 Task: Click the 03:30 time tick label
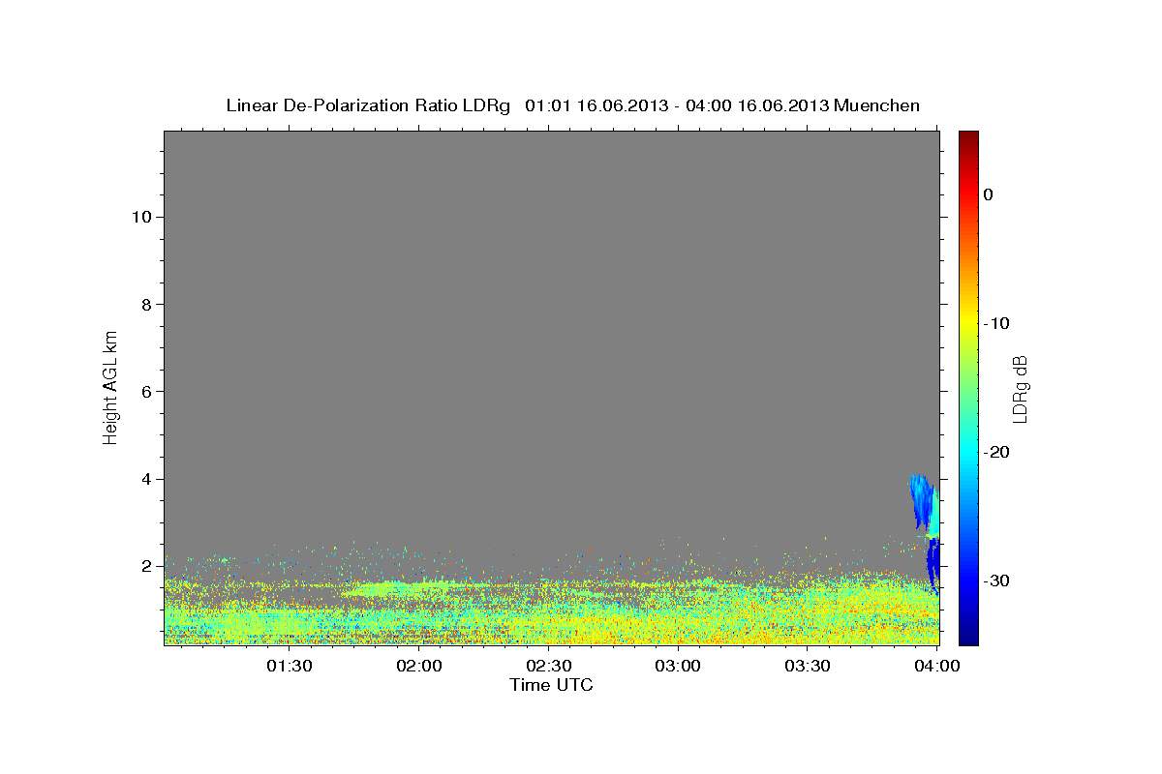808,666
